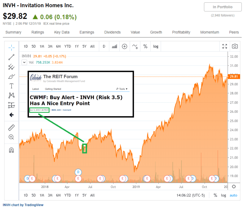Open the Summary tab
Viewport: 243px width, 209px height.
click(13, 32)
